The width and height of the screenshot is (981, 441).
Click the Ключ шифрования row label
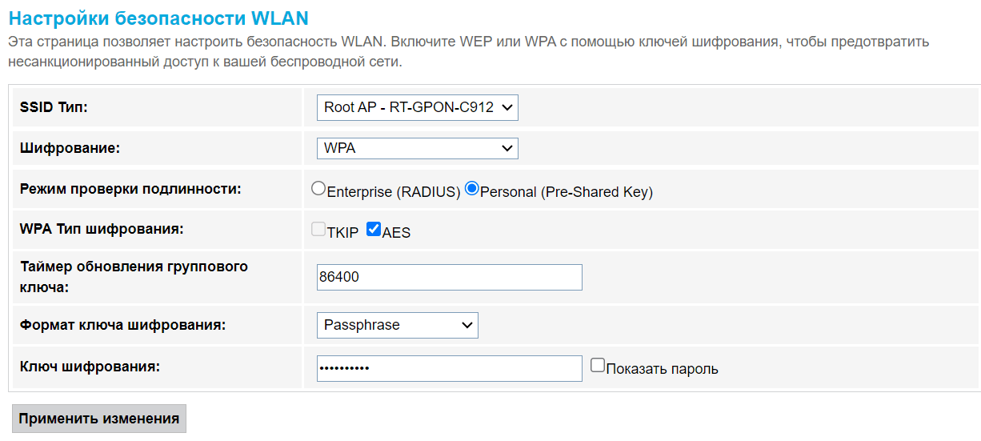90,367
